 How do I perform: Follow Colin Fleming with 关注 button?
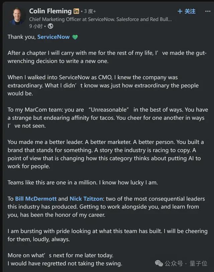pos(187,11)
